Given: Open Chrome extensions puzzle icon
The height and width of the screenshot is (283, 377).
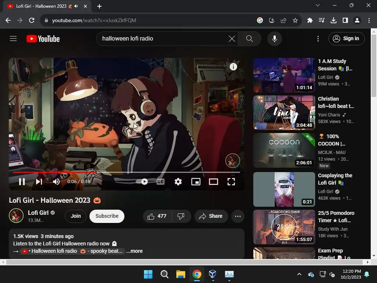Looking at the screenshot, I should (x=310, y=21).
